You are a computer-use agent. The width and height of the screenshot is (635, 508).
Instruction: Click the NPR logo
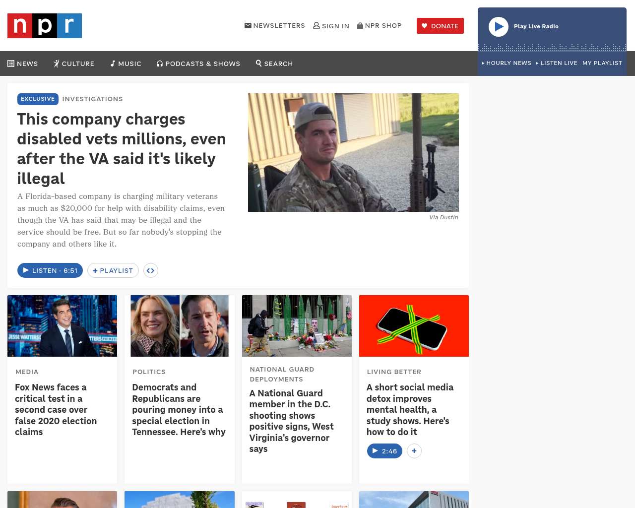point(45,26)
